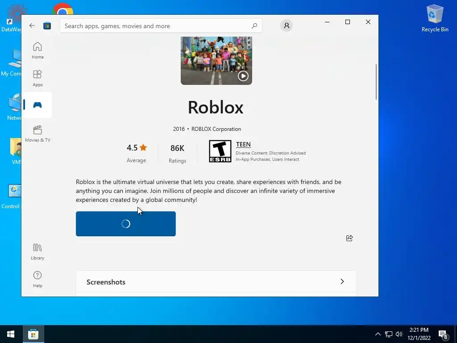457x343 pixels.
Task: Click the Roblox title heading
Action: [x=216, y=107]
